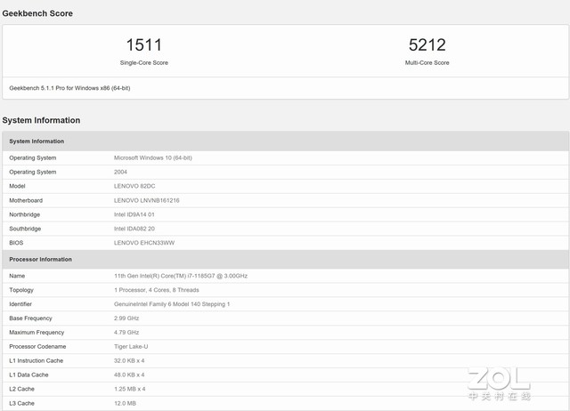570x411 pixels.
Task: Select '1 Processor, 4 Cores, 8 Threads' value
Action: [x=157, y=290]
